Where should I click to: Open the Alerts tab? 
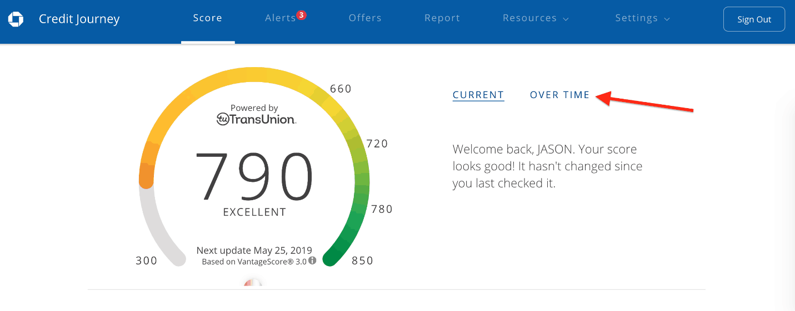point(281,18)
